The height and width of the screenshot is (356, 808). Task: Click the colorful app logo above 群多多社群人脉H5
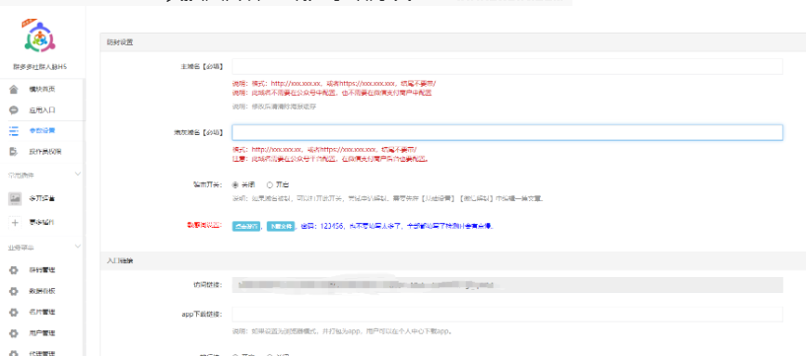tap(39, 36)
